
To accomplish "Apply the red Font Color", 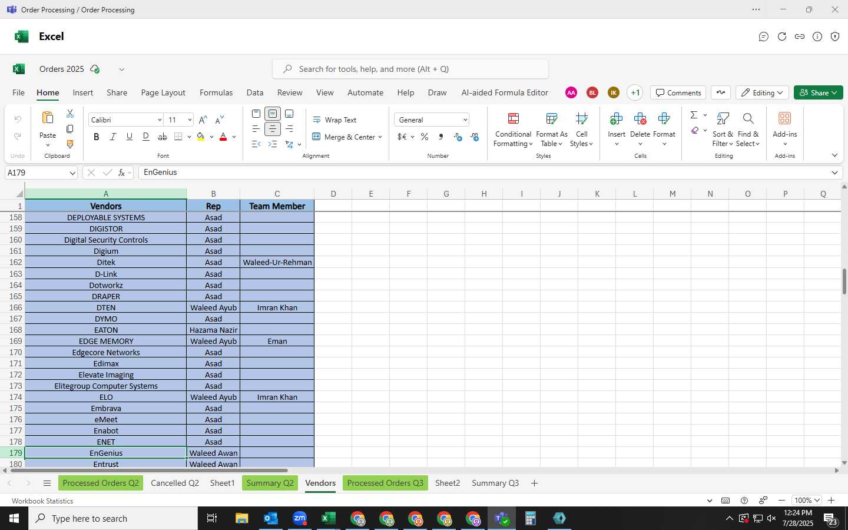I will coord(223,137).
